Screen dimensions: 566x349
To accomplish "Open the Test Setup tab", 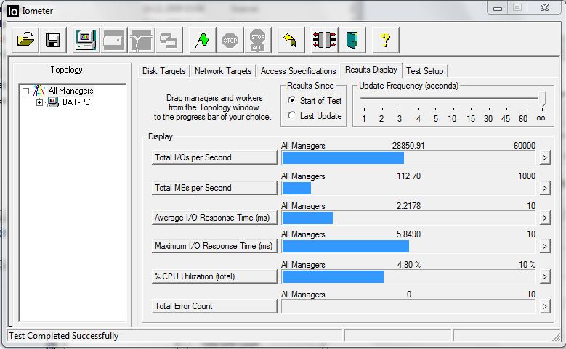I will click(x=425, y=71).
